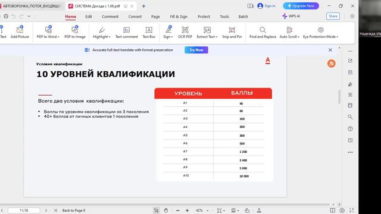Open the edit note icon in right sidebar
The height and width of the screenshot is (214, 381).
(x=350, y=61)
